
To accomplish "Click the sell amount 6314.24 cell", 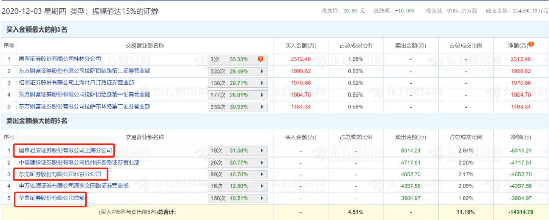I will pyautogui.click(x=410, y=151).
